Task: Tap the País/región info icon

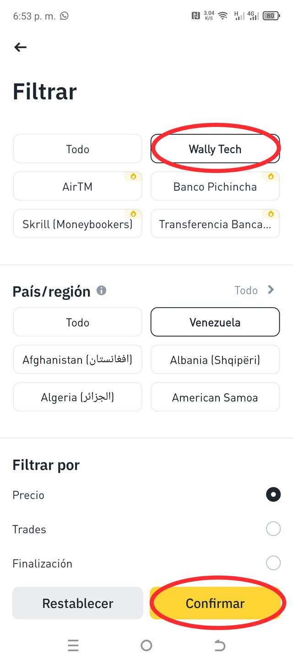Action: click(x=102, y=291)
